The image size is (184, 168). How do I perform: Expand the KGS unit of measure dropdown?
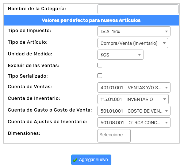point(120,55)
